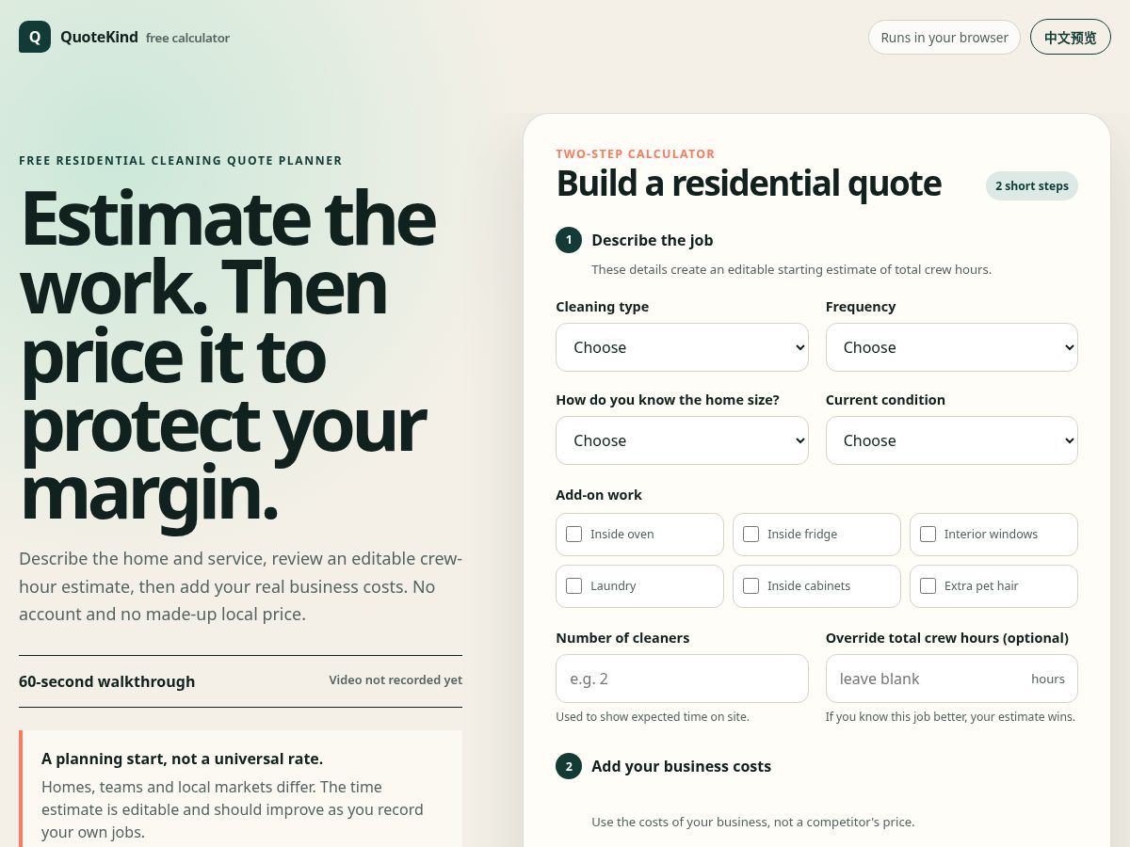Click the 'Build a residential quote' title
The height and width of the screenshot is (847, 1130).
749,184
